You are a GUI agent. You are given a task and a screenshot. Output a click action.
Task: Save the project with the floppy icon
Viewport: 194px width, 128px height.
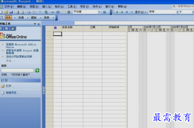11,12
